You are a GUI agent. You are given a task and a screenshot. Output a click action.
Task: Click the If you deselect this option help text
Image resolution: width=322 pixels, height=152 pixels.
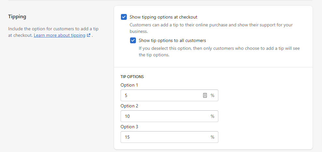pyautogui.click(x=219, y=48)
